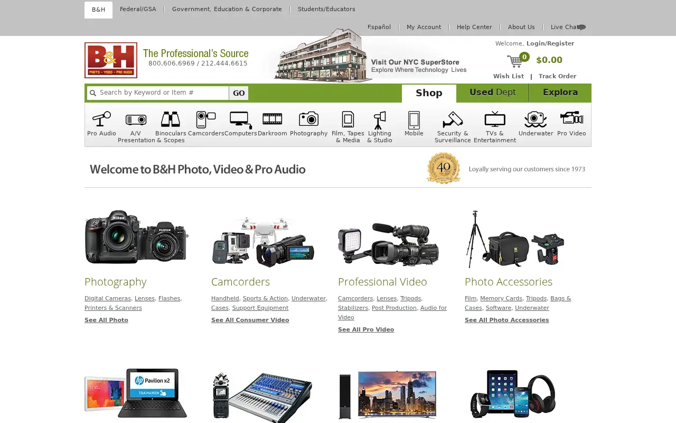Switch to the Shop tab
676x423 pixels.
429,93
